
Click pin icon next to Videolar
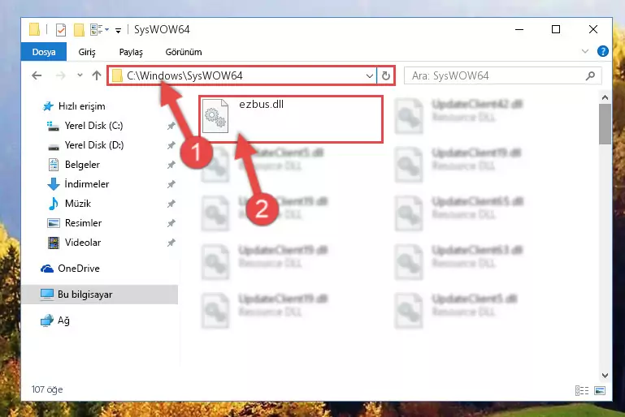click(x=171, y=243)
